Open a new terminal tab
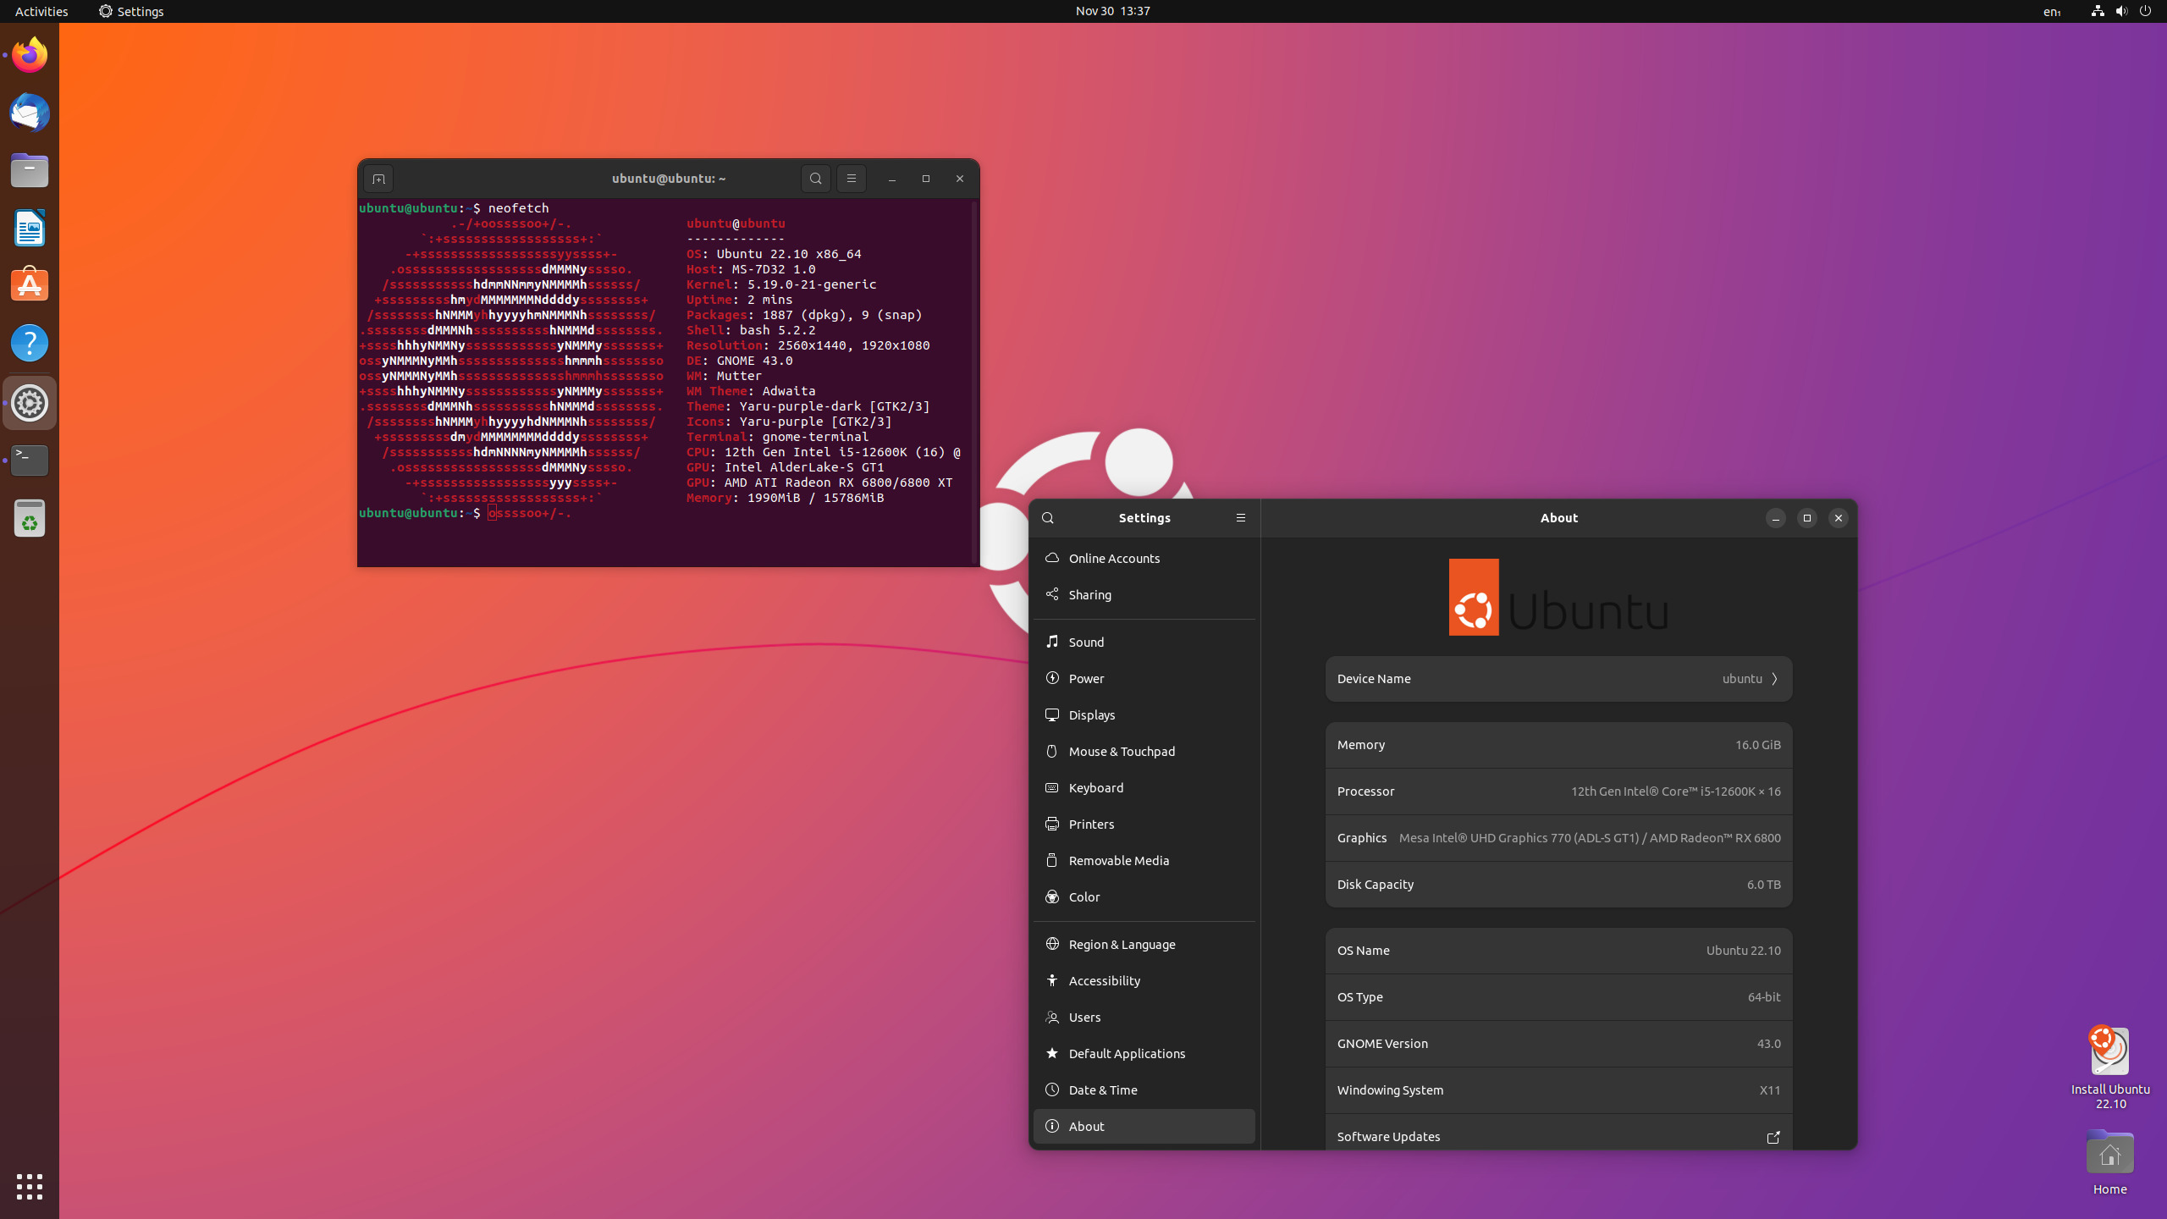The width and height of the screenshot is (2167, 1219). click(378, 179)
